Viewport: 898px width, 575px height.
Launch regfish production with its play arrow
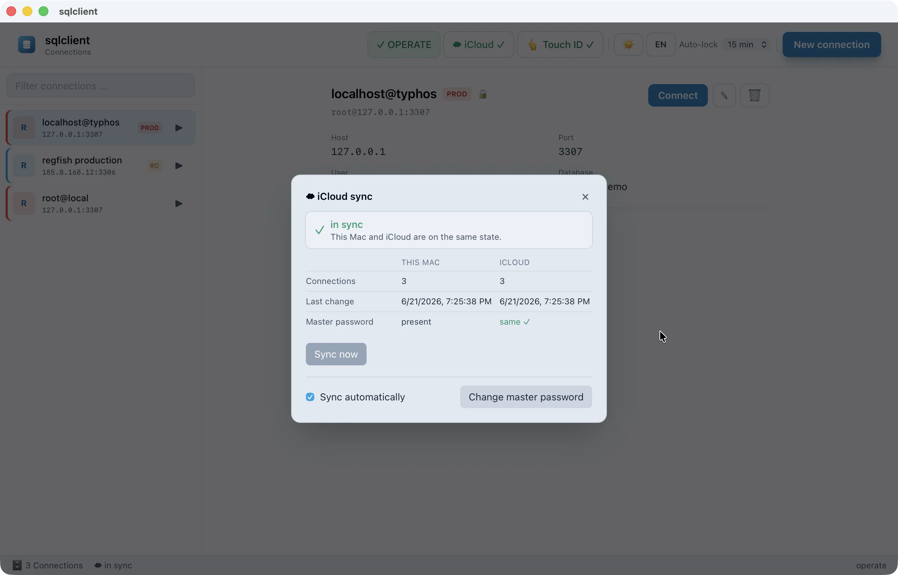point(179,165)
